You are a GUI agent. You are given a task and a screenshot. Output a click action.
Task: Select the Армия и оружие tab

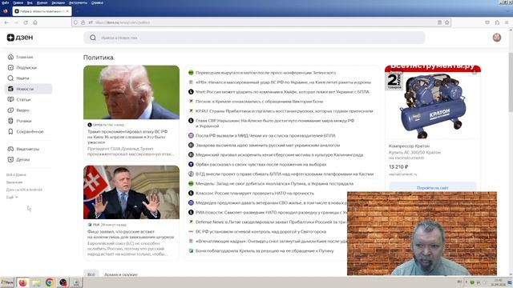click(121, 274)
